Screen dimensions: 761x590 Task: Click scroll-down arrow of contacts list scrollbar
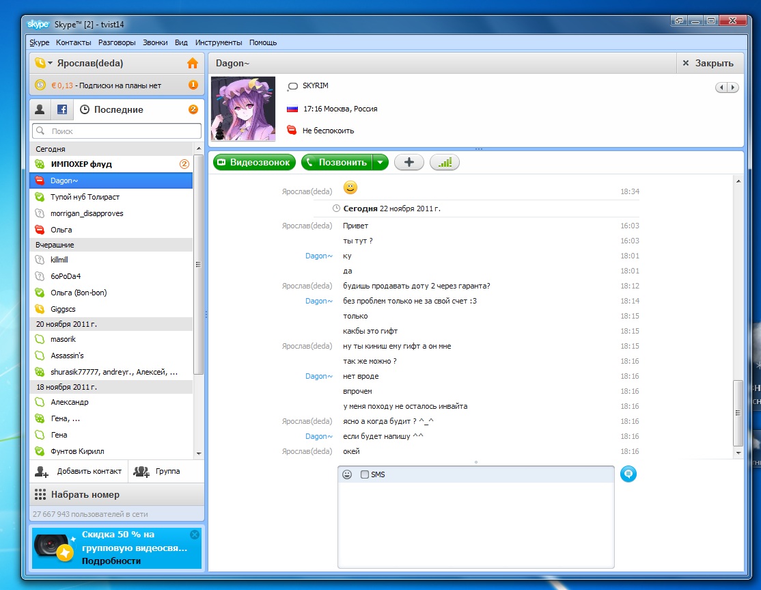[x=199, y=453]
